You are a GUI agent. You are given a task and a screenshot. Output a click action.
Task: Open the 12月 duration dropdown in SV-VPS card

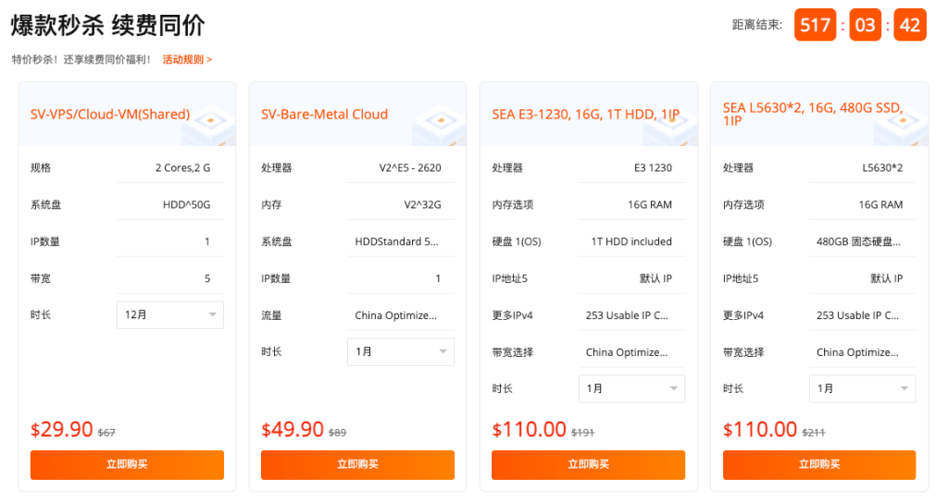click(x=170, y=314)
